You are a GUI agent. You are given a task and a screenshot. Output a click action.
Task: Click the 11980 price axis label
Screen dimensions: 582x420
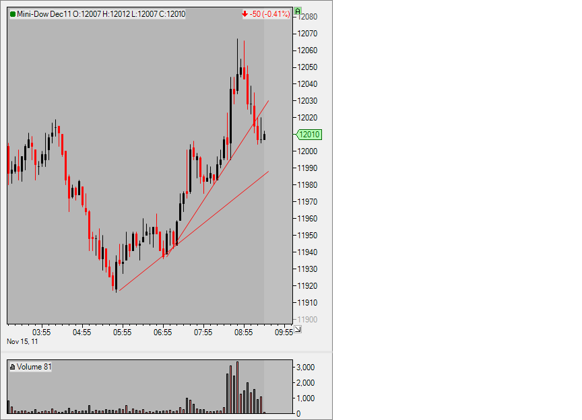(307, 185)
